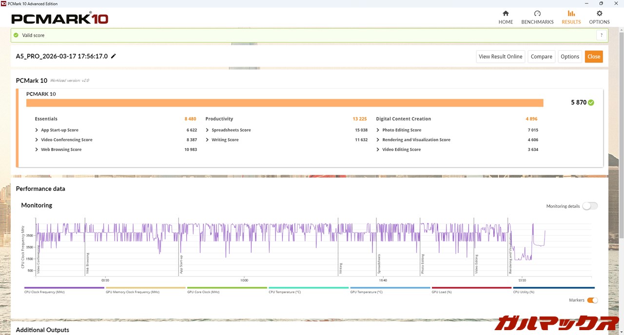Open the Options gear icon
The image size is (624, 335).
pyautogui.click(x=599, y=14)
